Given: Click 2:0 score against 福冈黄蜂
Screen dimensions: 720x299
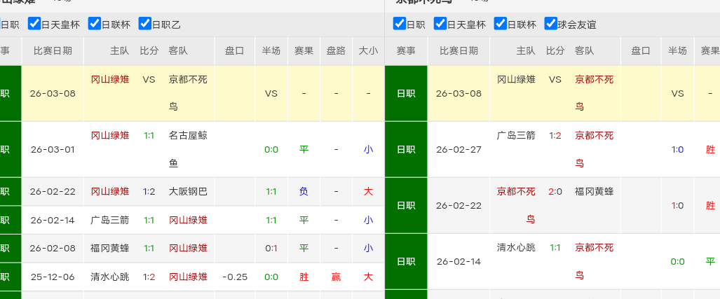Looking at the screenshot, I should click(555, 191).
